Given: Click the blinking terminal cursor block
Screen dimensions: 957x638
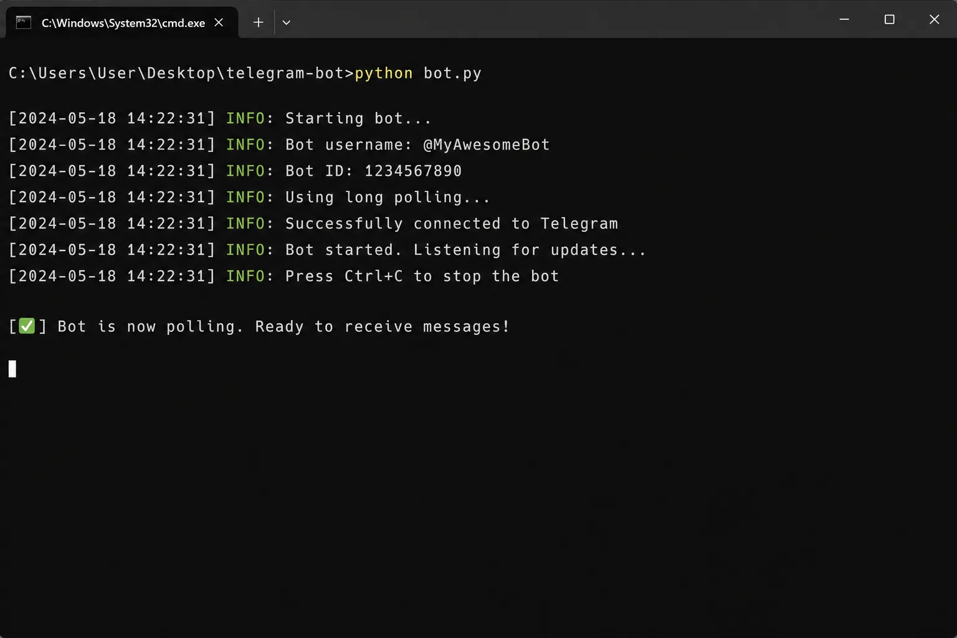Looking at the screenshot, I should click(x=12, y=369).
